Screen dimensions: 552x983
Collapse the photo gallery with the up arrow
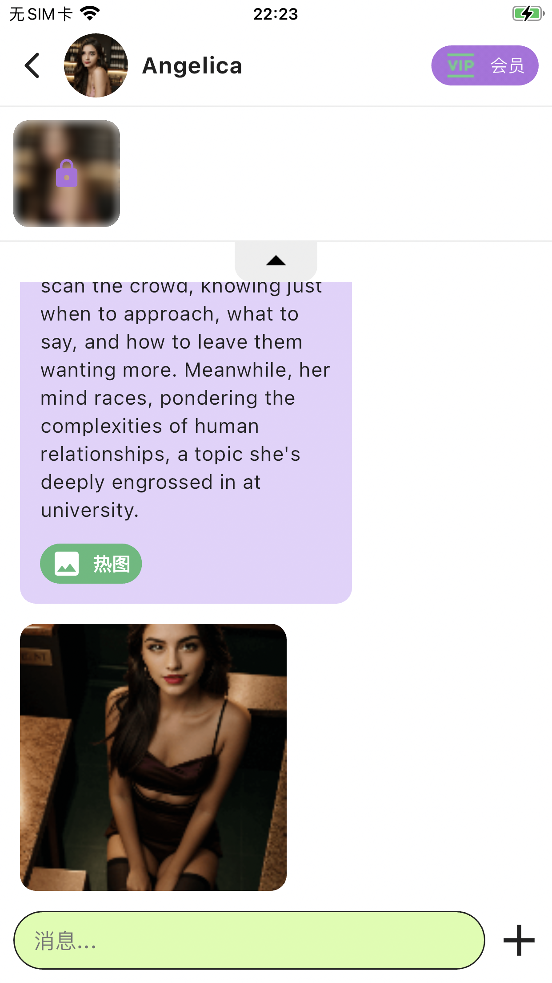pyautogui.click(x=276, y=260)
